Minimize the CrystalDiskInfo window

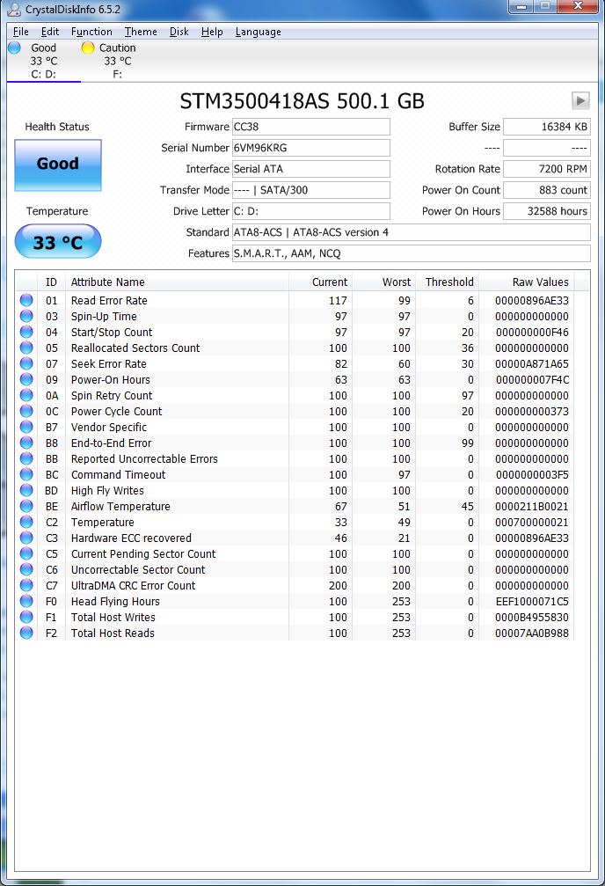point(521,6)
